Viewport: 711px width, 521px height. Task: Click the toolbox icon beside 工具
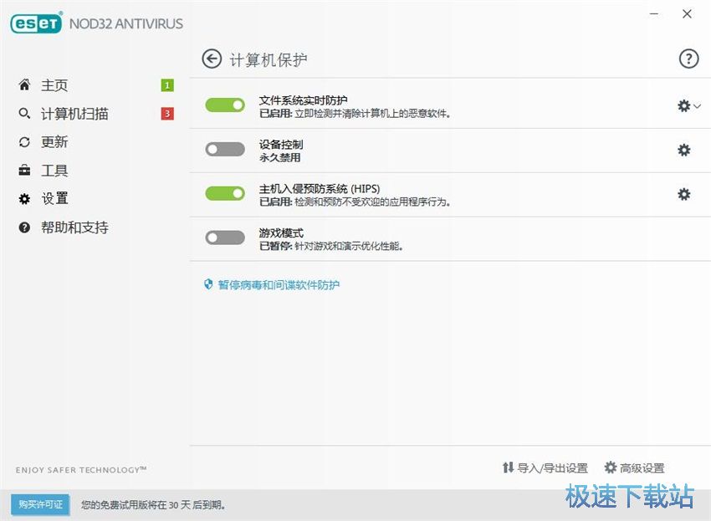pos(24,171)
